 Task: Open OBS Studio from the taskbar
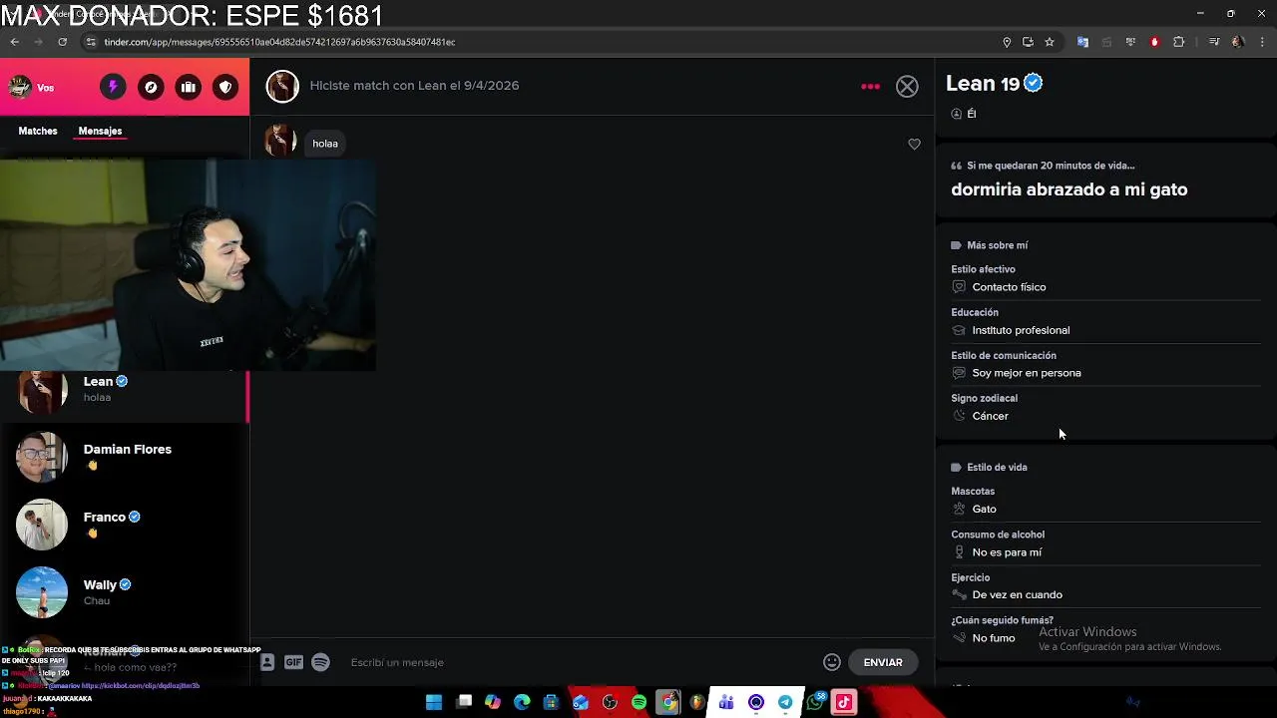pos(610,702)
